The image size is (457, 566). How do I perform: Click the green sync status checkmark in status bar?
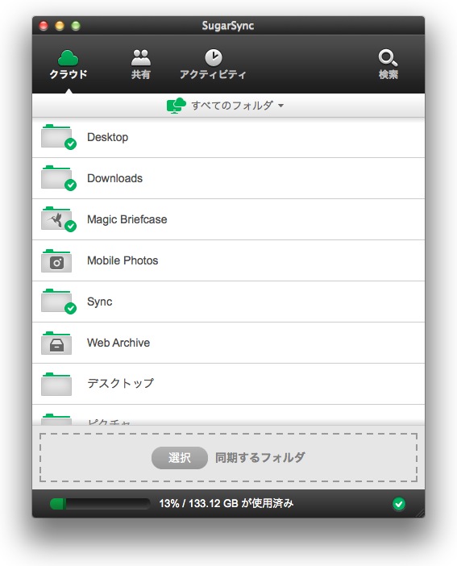click(398, 504)
